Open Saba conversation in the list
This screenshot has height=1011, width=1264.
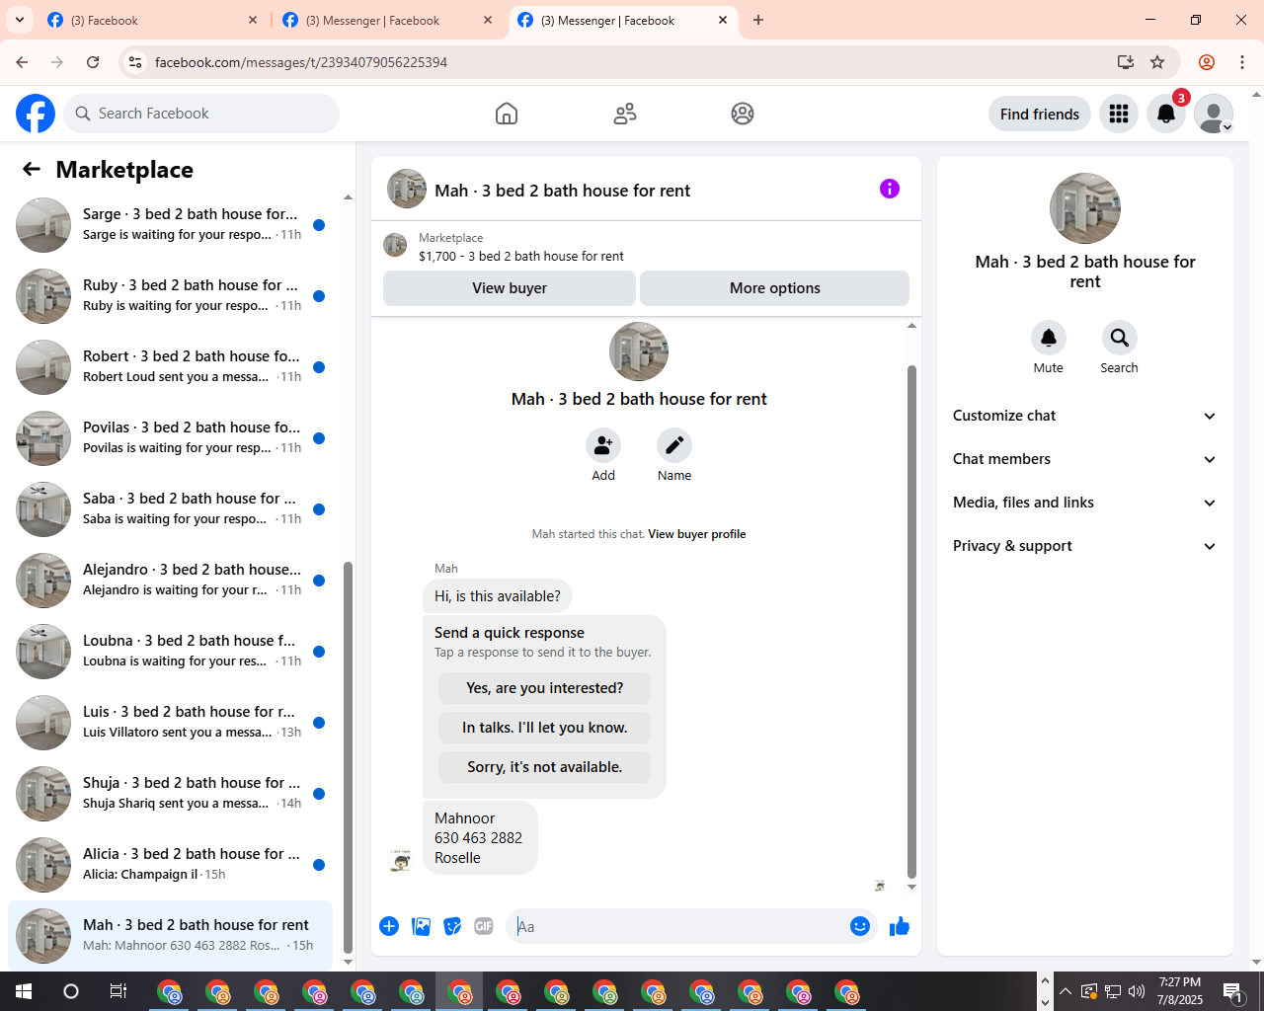170,509
